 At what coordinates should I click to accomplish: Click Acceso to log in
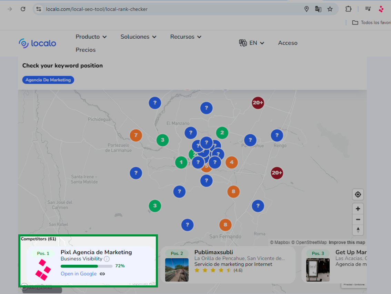[288, 43]
